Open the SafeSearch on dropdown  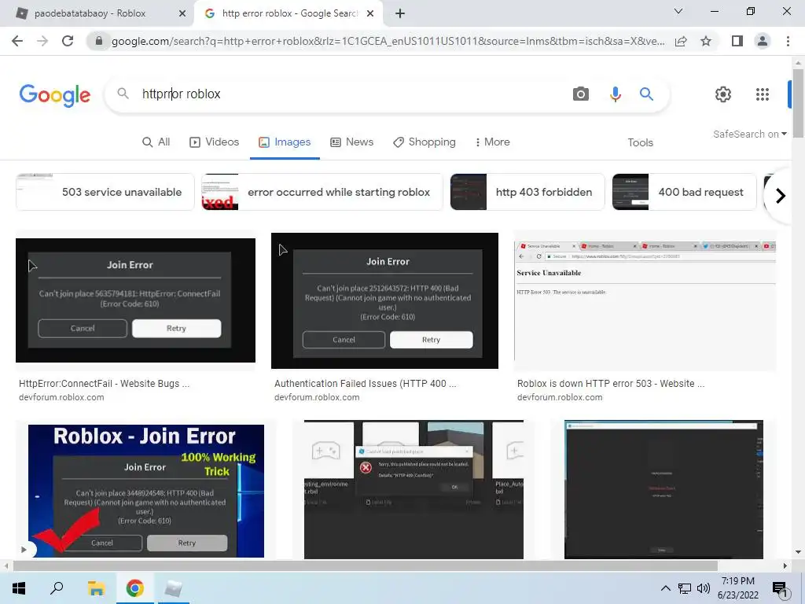point(749,134)
